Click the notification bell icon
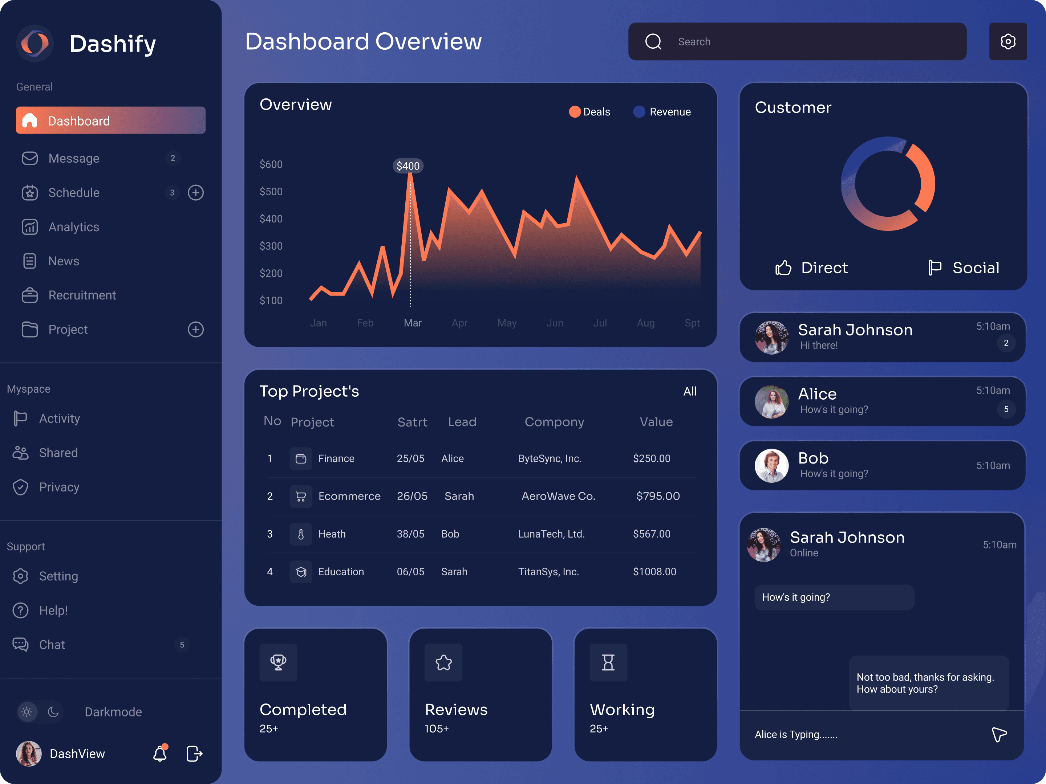 pos(160,753)
